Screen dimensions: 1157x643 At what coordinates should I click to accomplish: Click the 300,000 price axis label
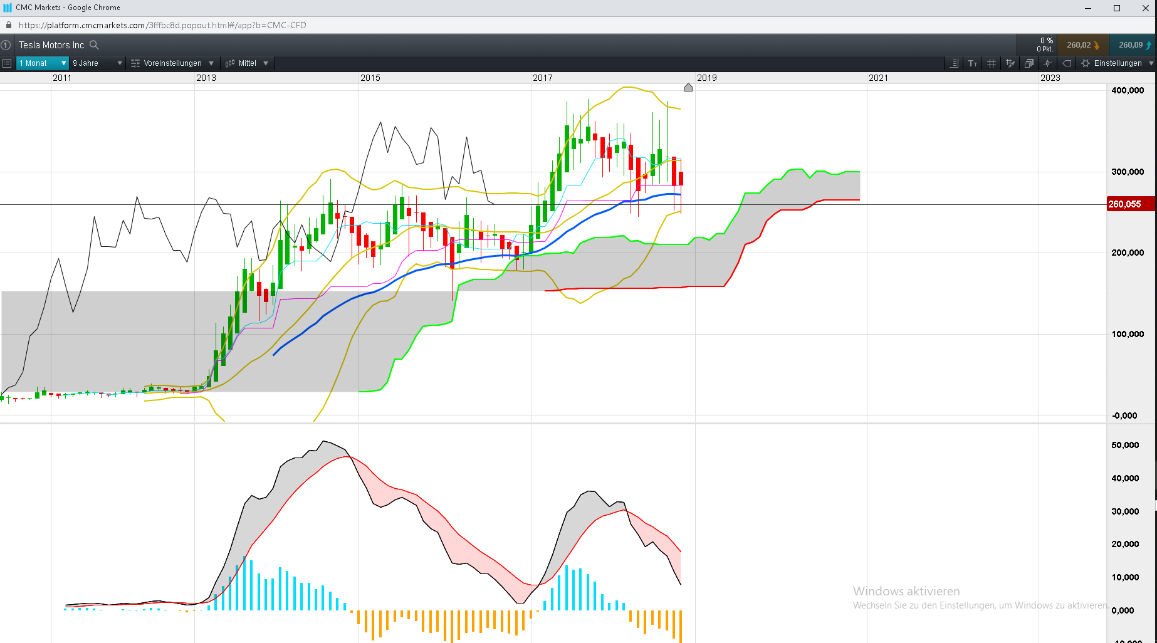tap(1128, 172)
